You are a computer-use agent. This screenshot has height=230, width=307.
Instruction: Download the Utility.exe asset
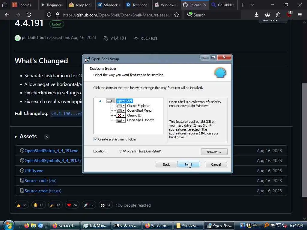(x=34, y=171)
